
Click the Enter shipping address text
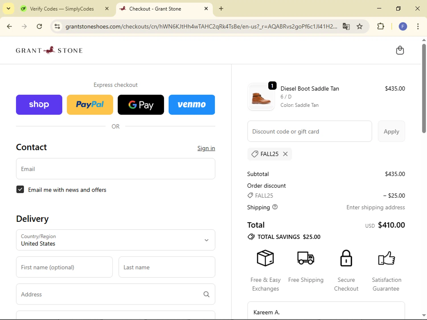[375, 207]
